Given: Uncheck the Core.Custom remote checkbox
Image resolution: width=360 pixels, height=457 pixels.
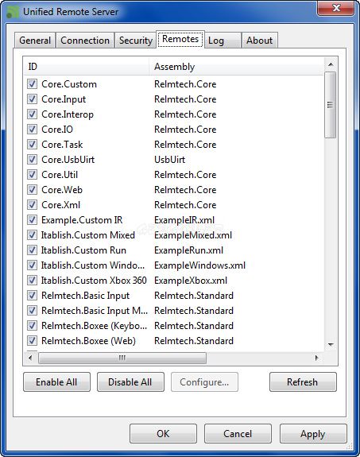Looking at the screenshot, I should click(32, 84).
